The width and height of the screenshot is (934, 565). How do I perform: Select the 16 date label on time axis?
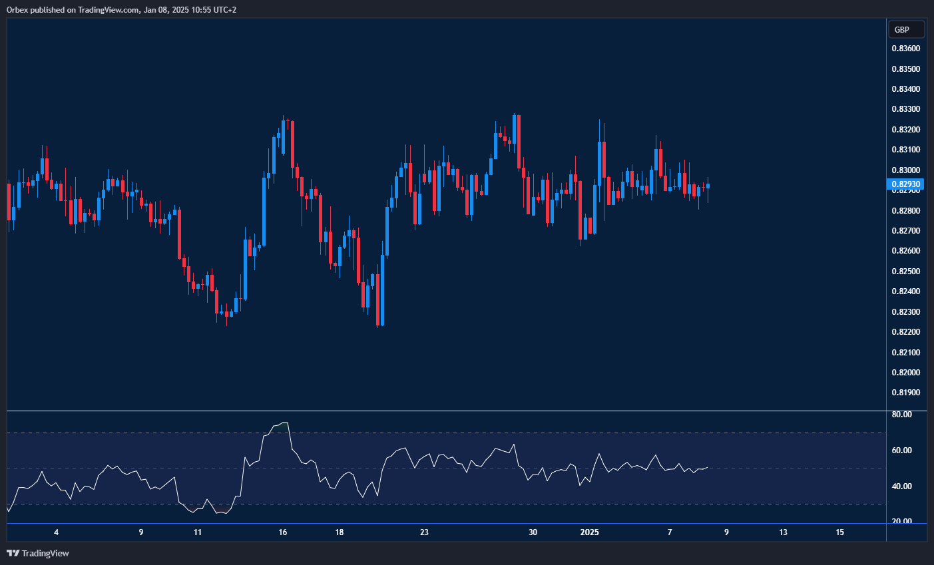[x=283, y=532]
